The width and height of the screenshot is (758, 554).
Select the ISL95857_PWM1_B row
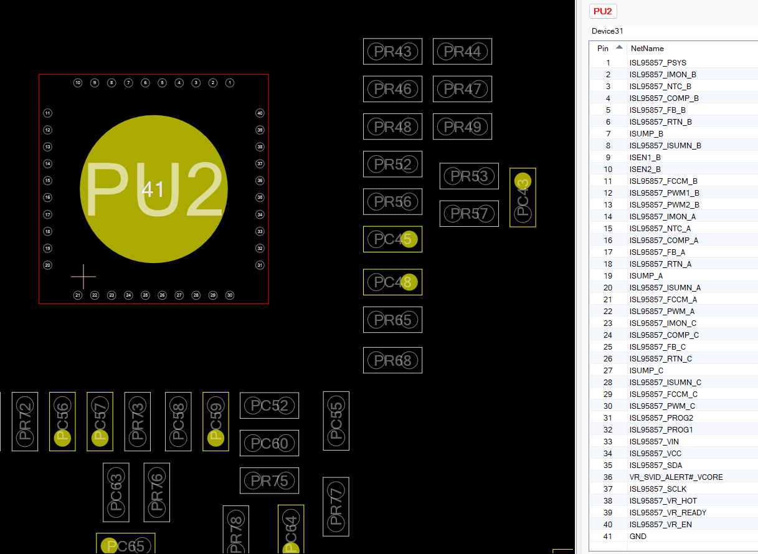[674, 193]
